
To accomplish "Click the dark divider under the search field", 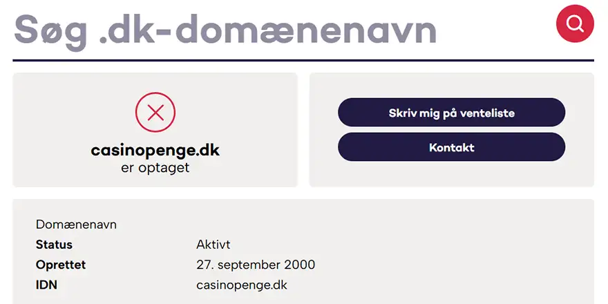I will pyautogui.click(x=303, y=60).
